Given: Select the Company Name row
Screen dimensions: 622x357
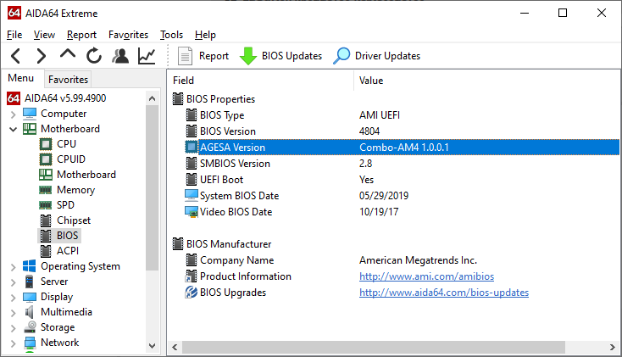Looking at the screenshot, I should click(402, 260).
